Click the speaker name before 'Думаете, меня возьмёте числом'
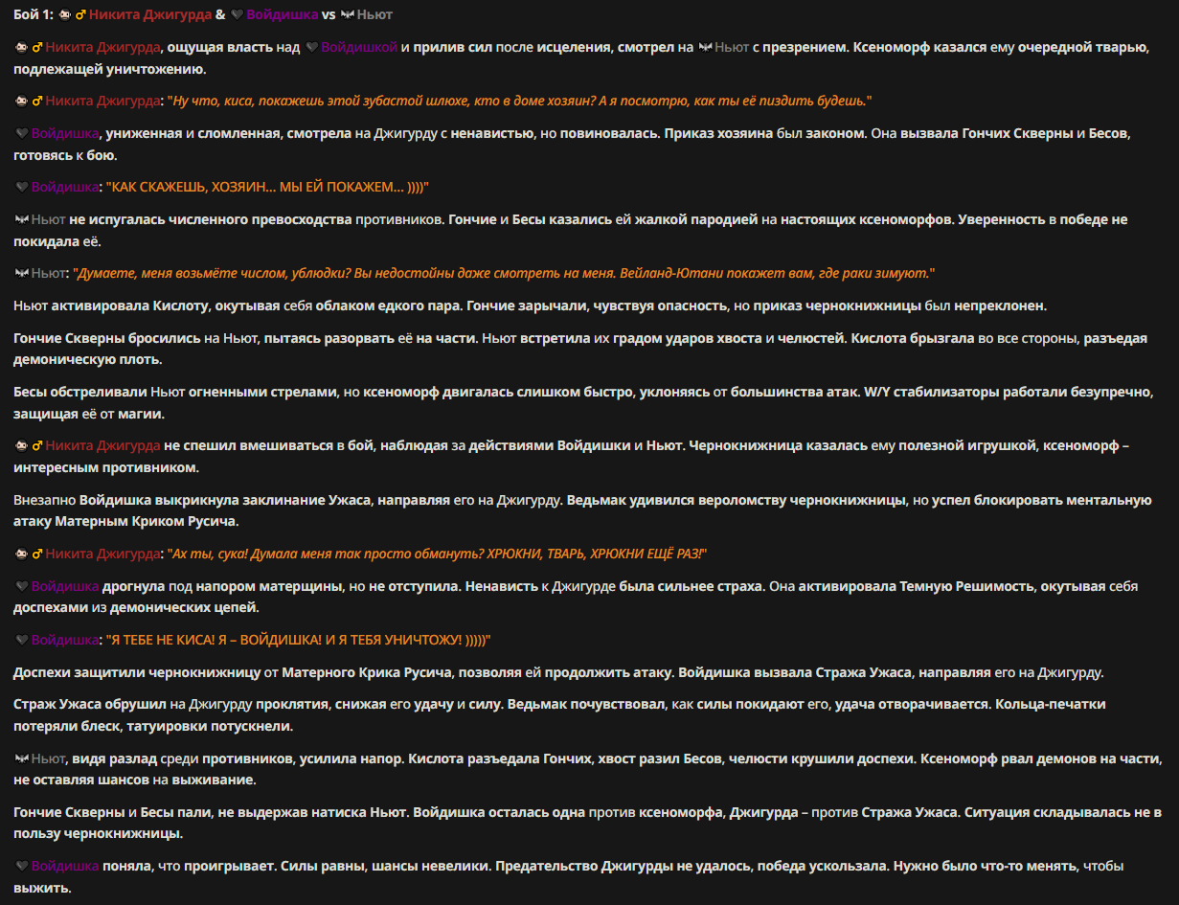This screenshot has width=1179, height=905. tap(48, 274)
